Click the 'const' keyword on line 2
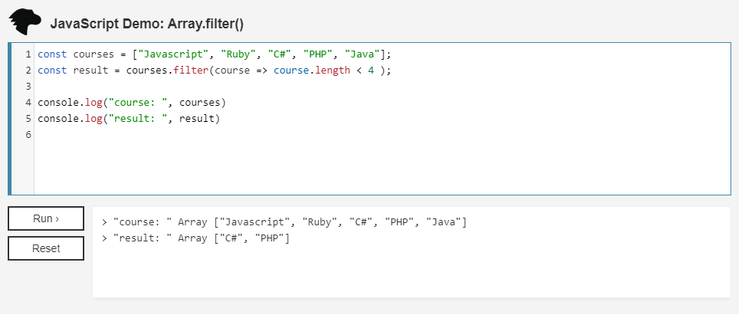This screenshot has width=742, height=315. pyautogui.click(x=52, y=71)
